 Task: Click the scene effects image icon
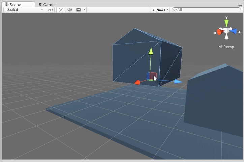79,10
